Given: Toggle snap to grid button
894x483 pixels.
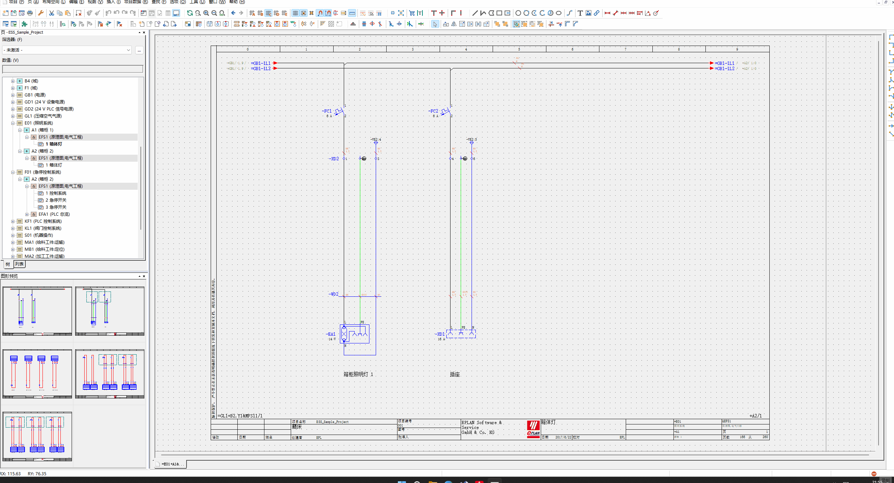Looking at the screenshot, I should 303,13.
